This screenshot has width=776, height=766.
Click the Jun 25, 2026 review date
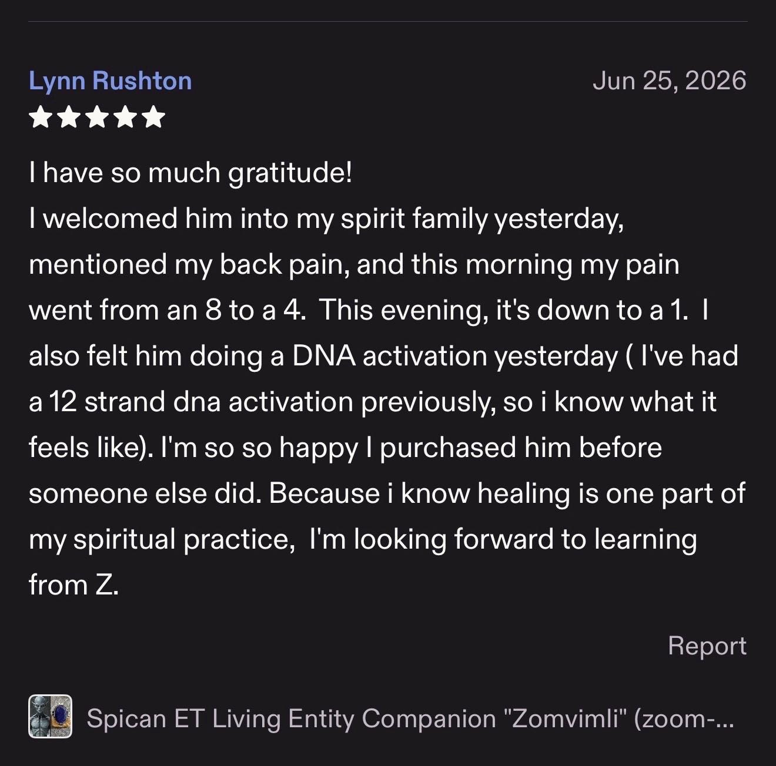(x=670, y=80)
